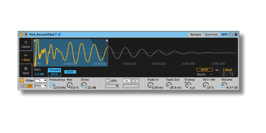Open the PRD filter circuit dropdown
Image resolution: width=266 pixels, height=133 pixels.
click(x=41, y=86)
